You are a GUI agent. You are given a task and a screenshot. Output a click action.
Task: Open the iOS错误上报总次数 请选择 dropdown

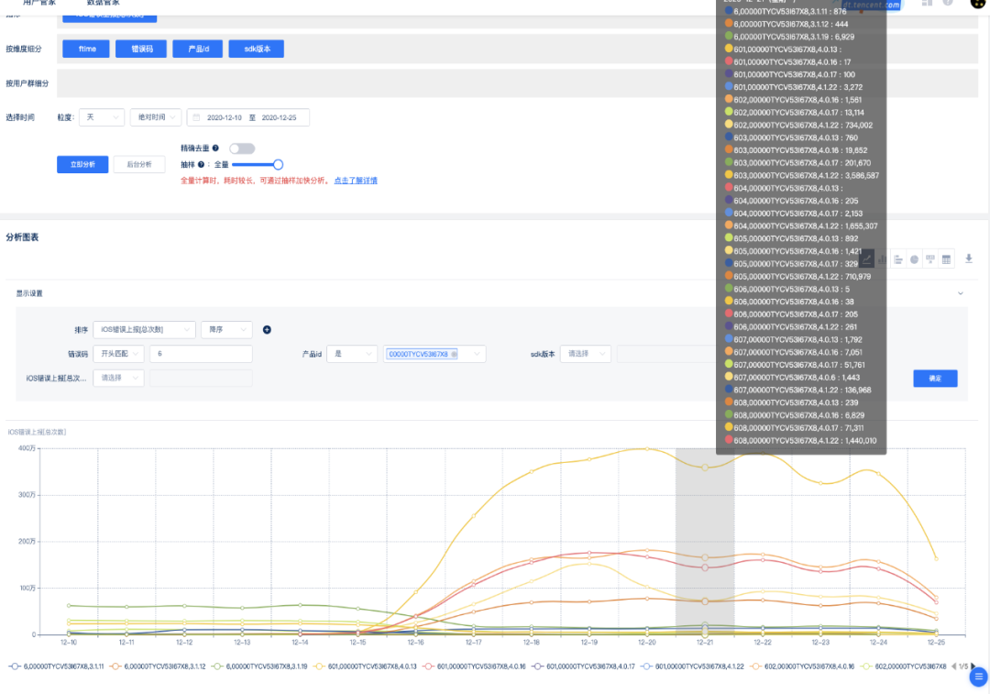point(118,378)
